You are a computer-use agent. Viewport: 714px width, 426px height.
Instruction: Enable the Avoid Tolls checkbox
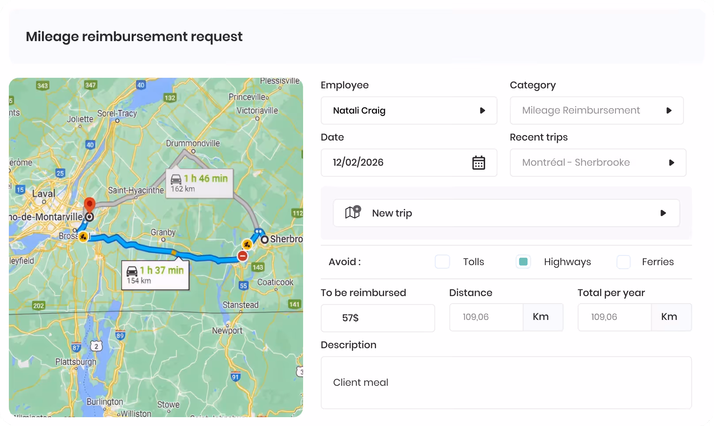tap(442, 262)
